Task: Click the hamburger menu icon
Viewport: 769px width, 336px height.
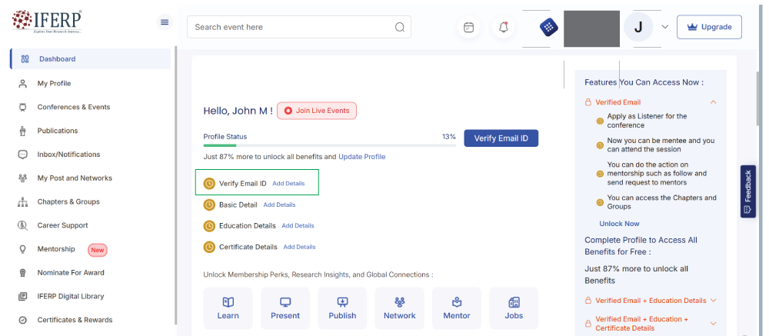Action: tap(165, 22)
